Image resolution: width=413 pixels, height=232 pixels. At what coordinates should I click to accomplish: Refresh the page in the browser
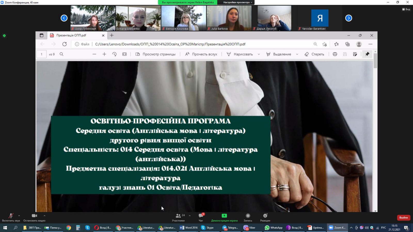click(65, 44)
